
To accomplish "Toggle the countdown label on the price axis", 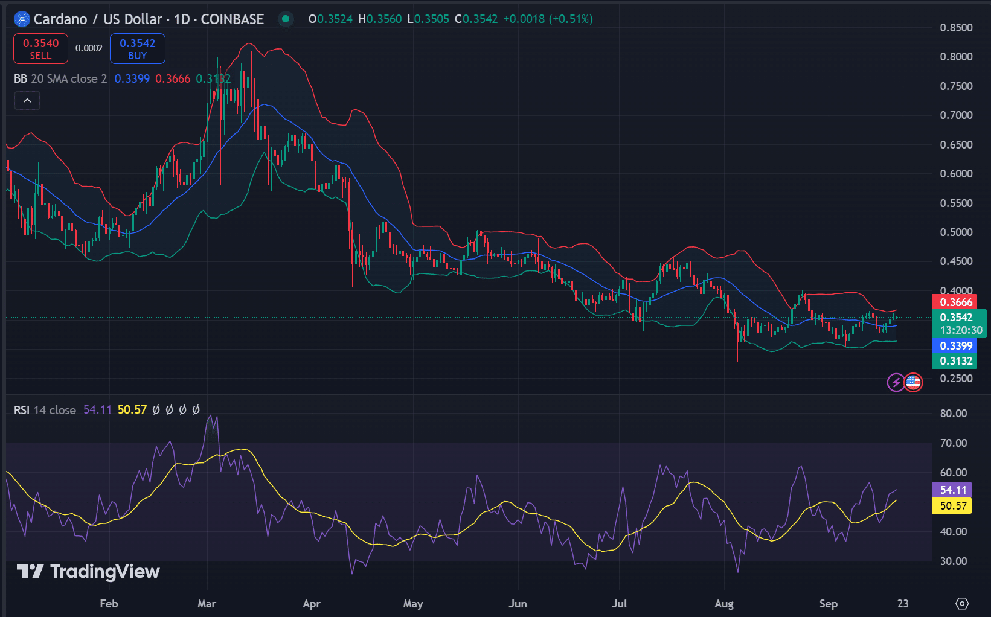I will (x=961, y=330).
